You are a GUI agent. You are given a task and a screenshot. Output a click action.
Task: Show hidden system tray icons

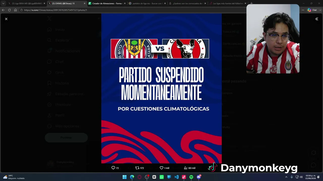(x=286, y=177)
